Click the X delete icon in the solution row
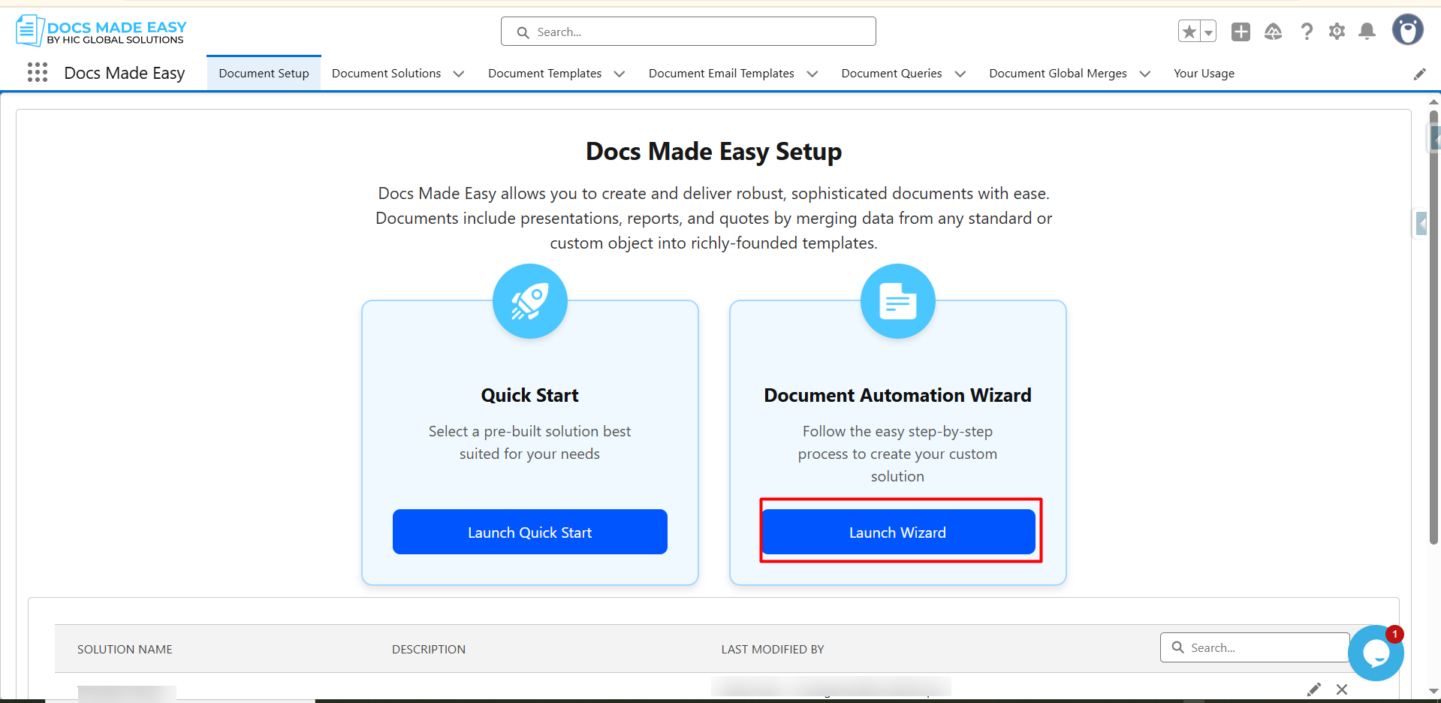The image size is (1441, 703). (1342, 689)
